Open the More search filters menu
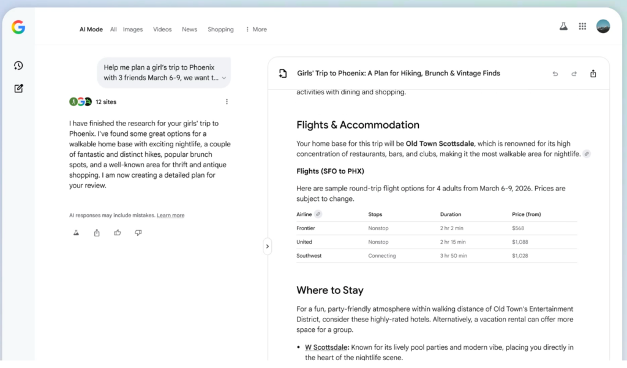This screenshot has width=627, height=368. pos(256,29)
